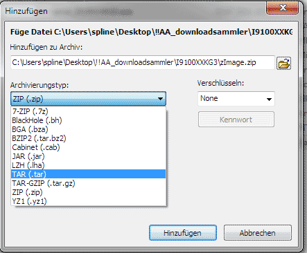Screen dimensions: 307x253
Task: Close the Hinzufügen dialog window
Action: pos(282,8)
